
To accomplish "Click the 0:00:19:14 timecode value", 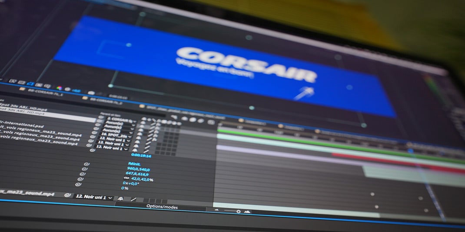I will tap(141, 156).
